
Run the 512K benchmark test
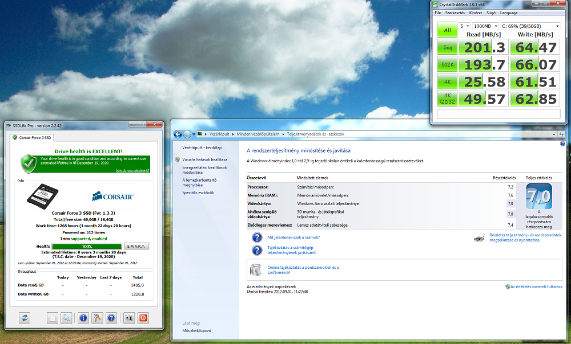tap(447, 64)
